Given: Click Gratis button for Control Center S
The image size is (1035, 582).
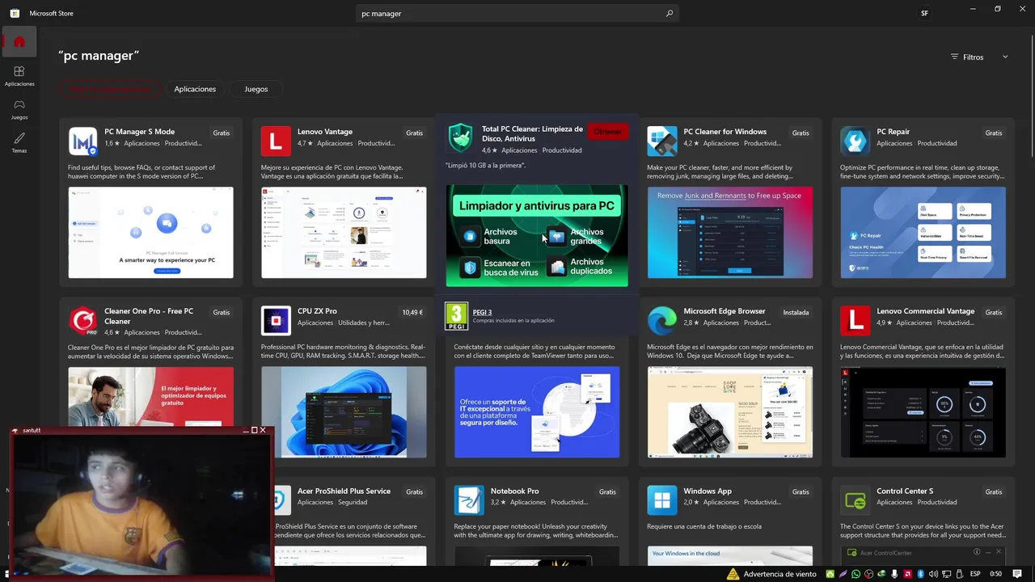Looking at the screenshot, I should pyautogui.click(x=994, y=491).
